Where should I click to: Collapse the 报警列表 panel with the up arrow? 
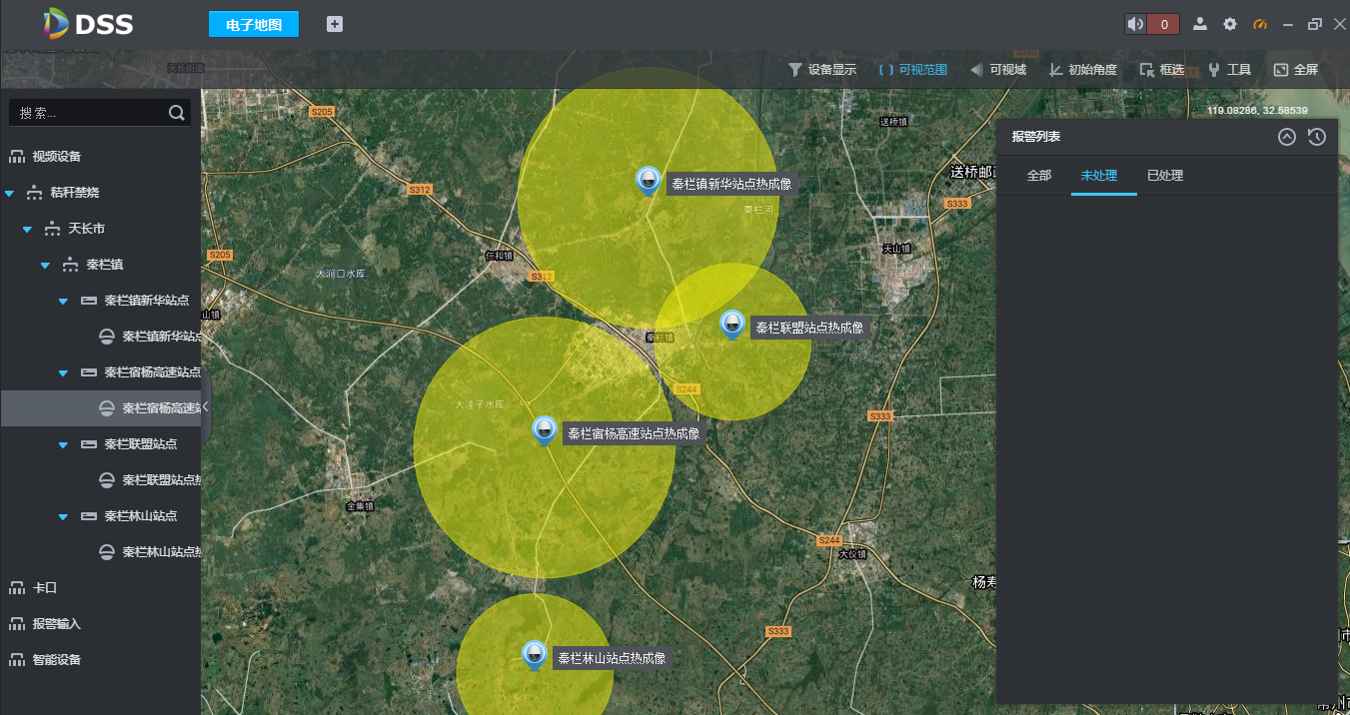(x=1287, y=137)
